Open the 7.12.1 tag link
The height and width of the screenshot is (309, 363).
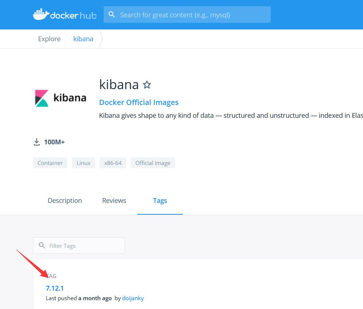click(x=55, y=288)
